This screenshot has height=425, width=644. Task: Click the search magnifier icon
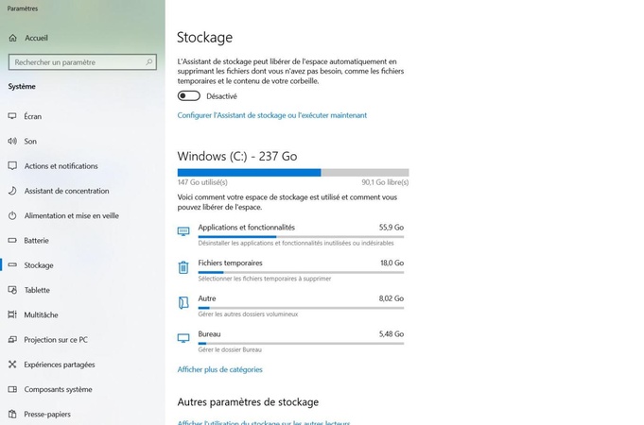149,62
